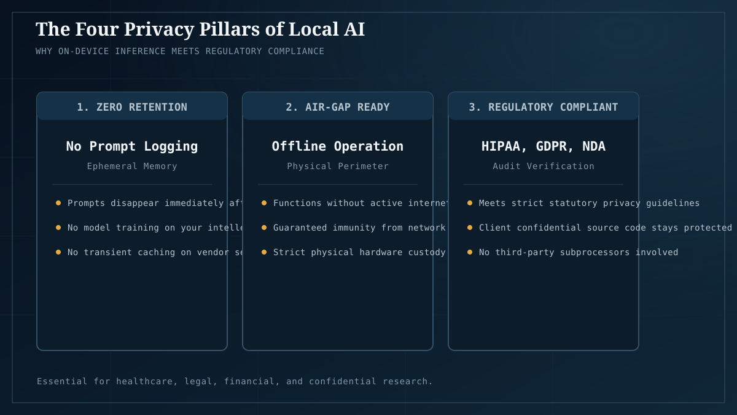
Task: Select bullet "No model training on your"
Action: click(x=149, y=227)
